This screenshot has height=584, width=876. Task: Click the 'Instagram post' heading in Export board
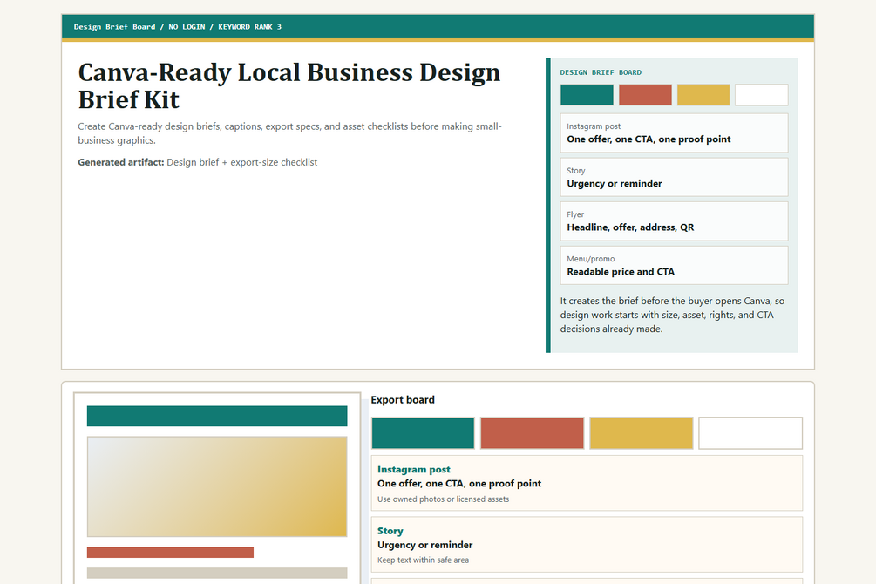413,470
